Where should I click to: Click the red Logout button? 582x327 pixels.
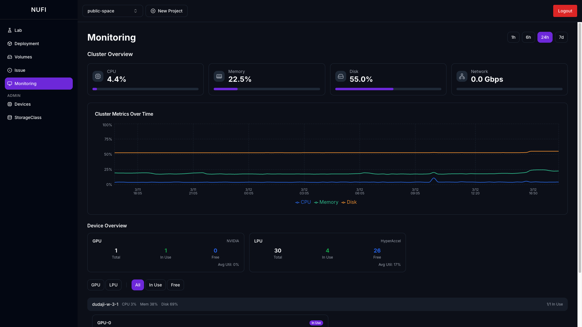coord(565,11)
